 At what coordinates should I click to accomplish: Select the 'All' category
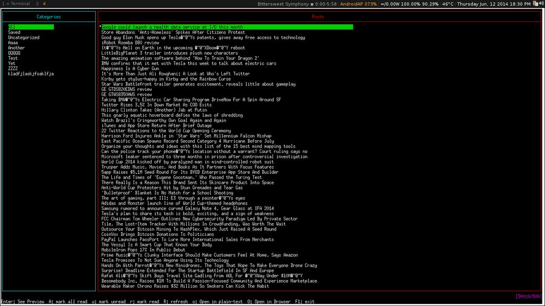point(31,27)
